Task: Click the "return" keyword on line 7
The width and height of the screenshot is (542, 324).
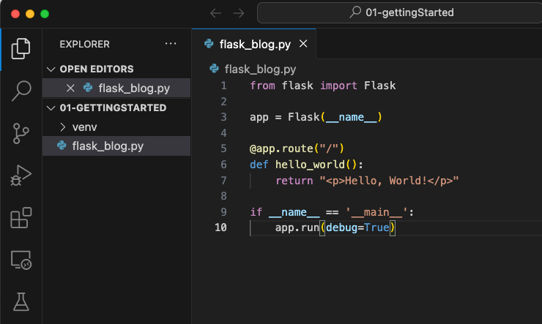Action: click(294, 181)
